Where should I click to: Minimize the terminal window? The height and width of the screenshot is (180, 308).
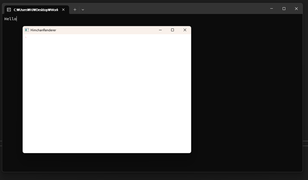[272, 9]
